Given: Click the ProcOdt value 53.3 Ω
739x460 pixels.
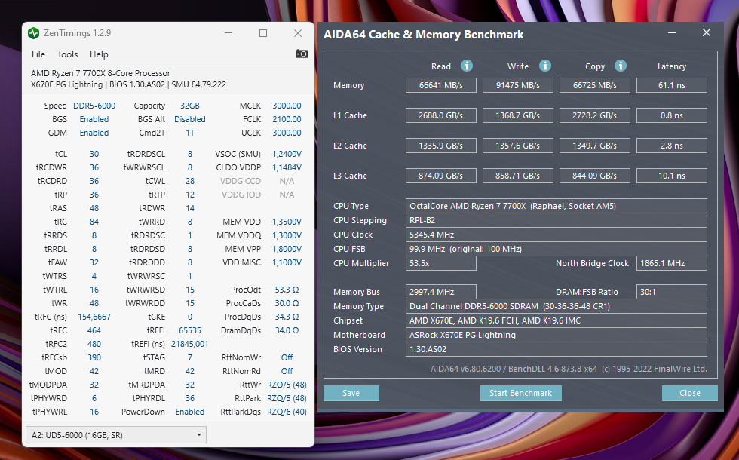Looking at the screenshot, I should [x=287, y=290].
